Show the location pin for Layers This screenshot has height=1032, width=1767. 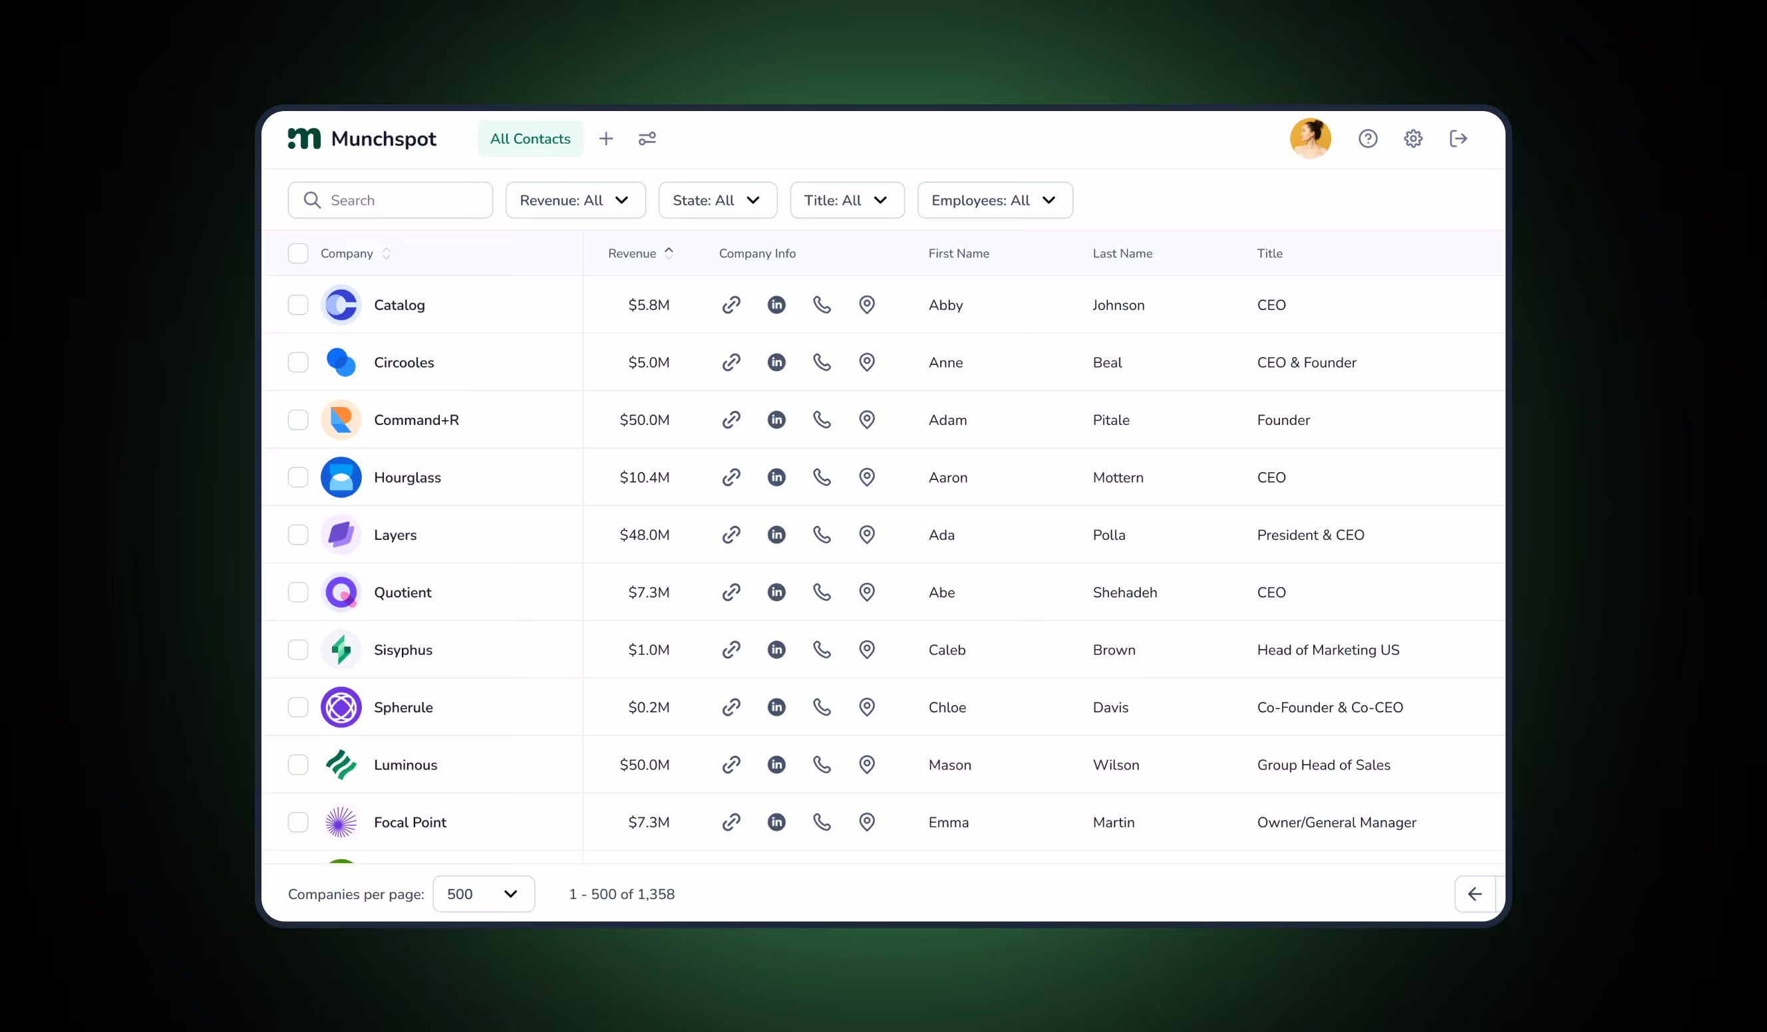click(867, 535)
